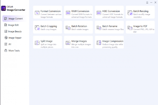
Task: Click 'Batch crop images' description
Action: coord(49,29)
